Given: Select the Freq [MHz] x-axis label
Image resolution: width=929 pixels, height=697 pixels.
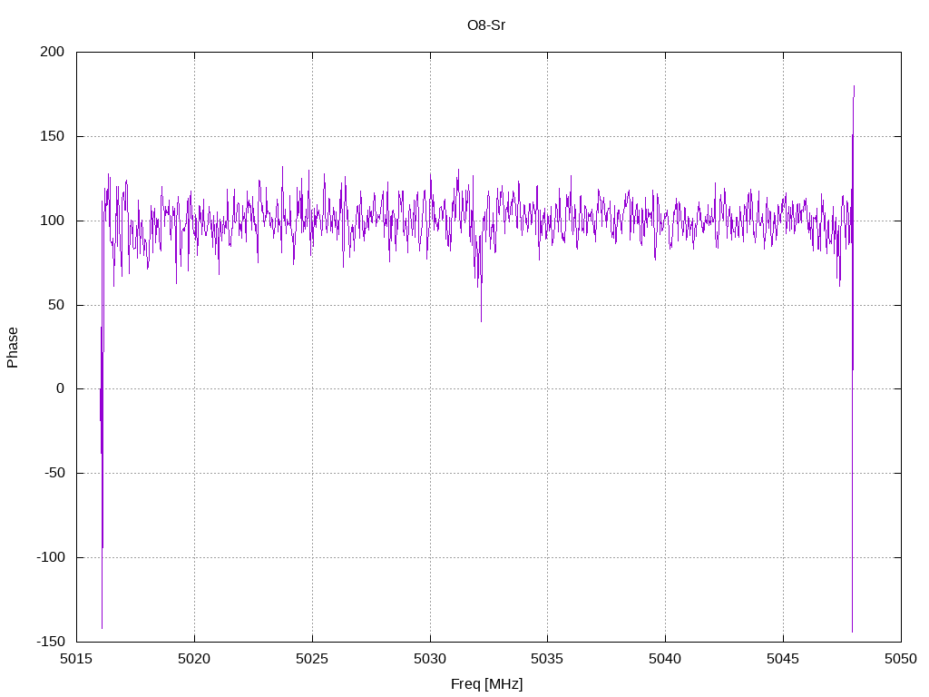Looking at the screenshot, I should point(486,684).
